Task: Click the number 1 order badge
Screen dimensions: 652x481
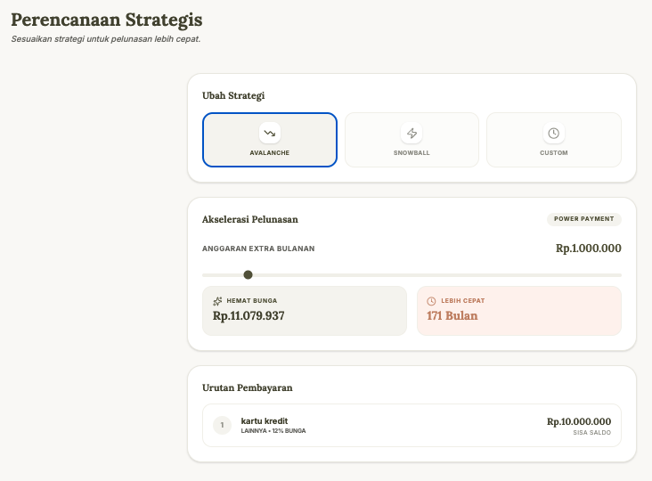Action: (x=222, y=425)
